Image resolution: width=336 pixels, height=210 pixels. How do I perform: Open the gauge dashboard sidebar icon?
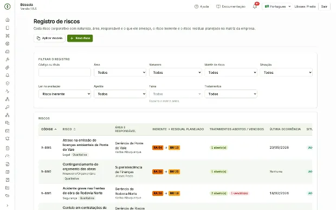(7, 156)
